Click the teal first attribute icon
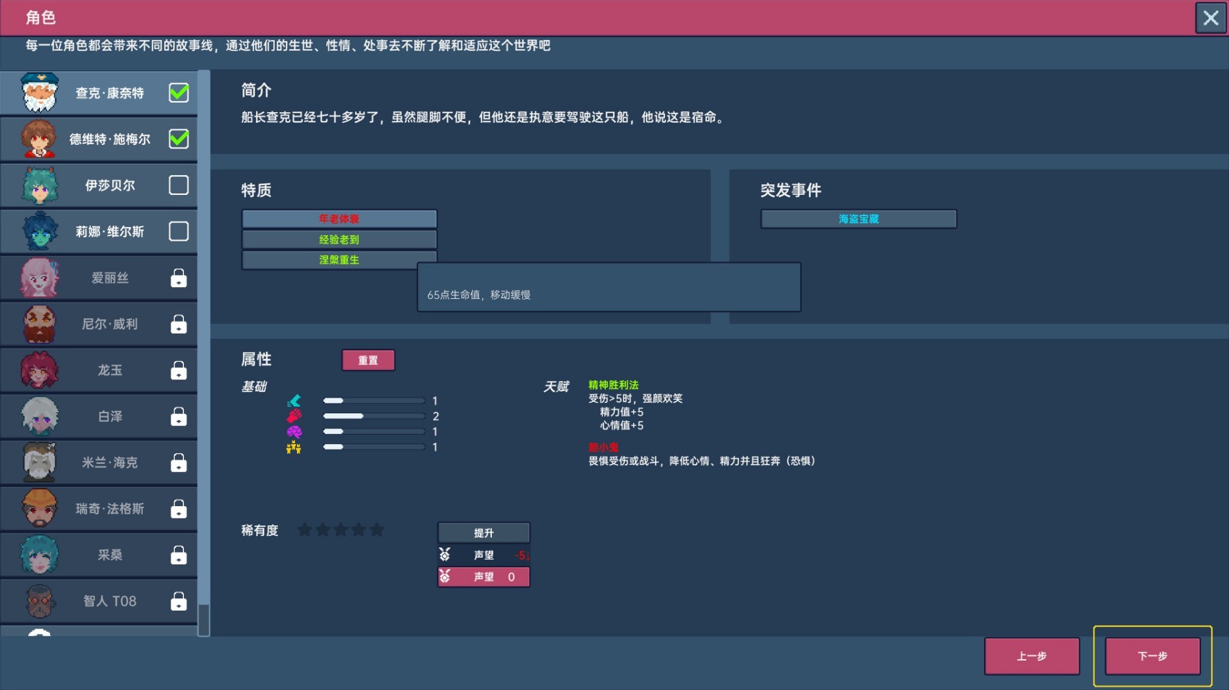Image resolution: width=1229 pixels, height=690 pixels. 294,401
